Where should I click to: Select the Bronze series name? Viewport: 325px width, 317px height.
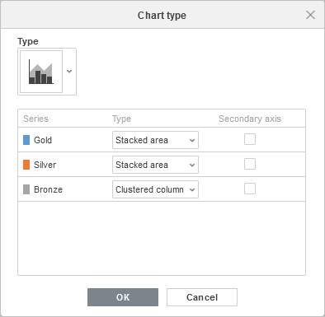coord(48,189)
